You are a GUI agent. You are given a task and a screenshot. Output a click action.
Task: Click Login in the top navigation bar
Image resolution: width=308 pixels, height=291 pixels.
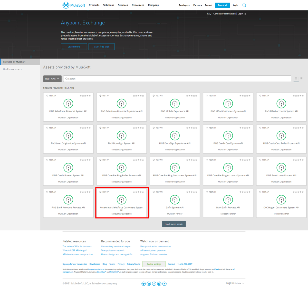[x=236, y=5]
